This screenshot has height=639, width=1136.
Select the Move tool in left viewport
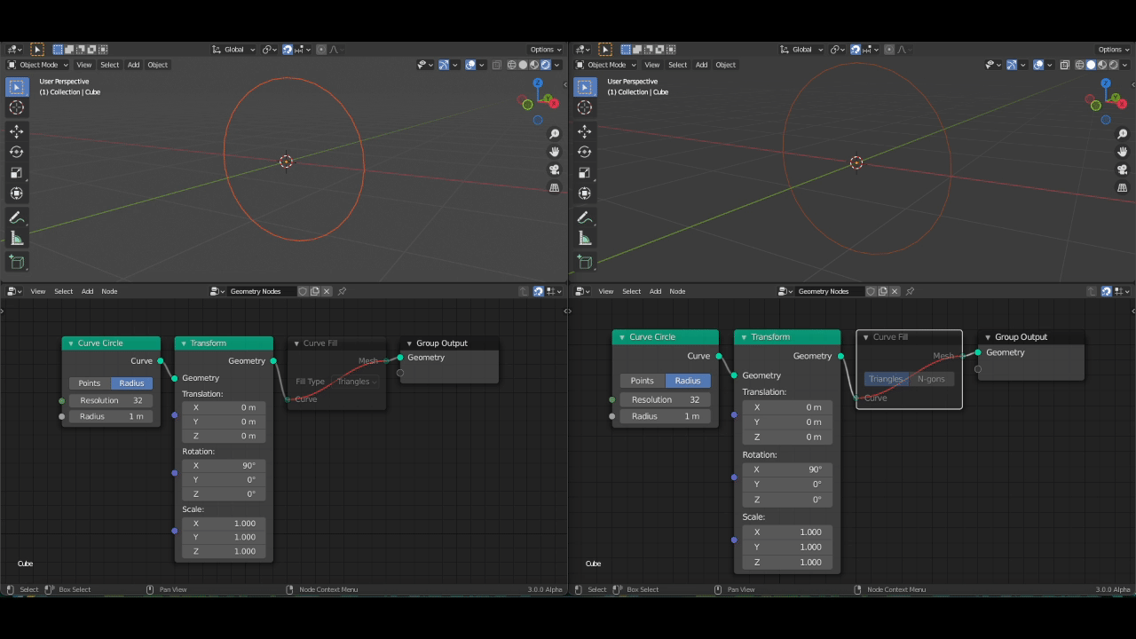pos(16,131)
